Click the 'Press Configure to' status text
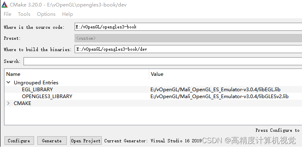 click(278, 130)
